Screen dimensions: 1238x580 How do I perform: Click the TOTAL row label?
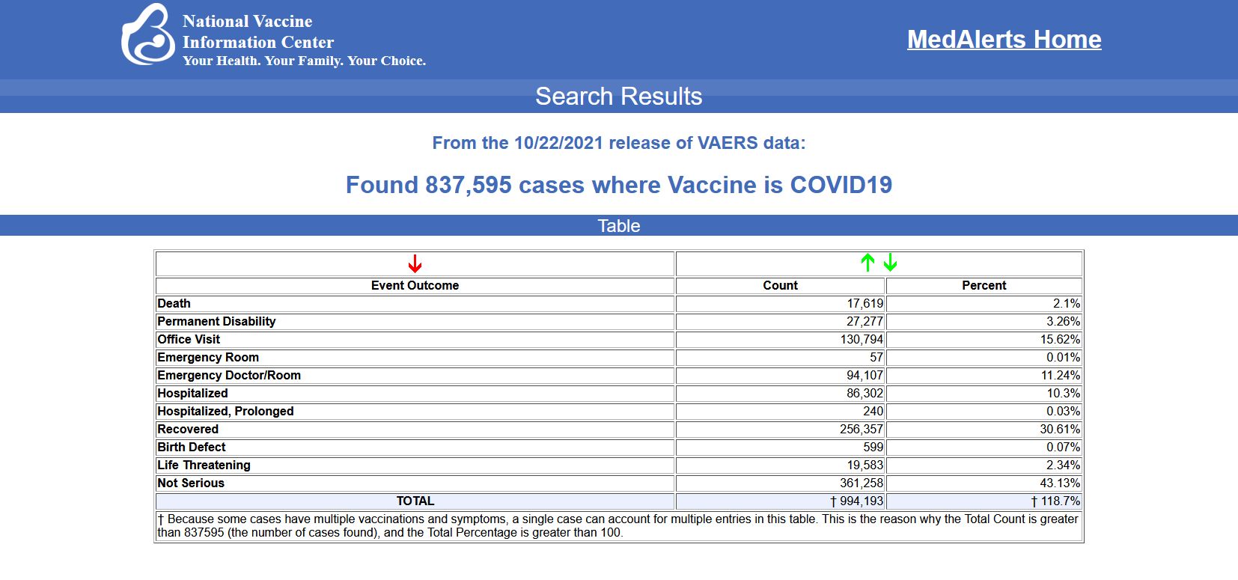pos(415,501)
